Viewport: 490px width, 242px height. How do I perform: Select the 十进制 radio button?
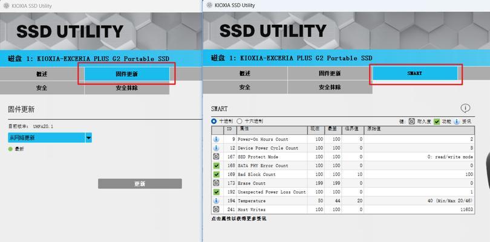click(x=214, y=121)
